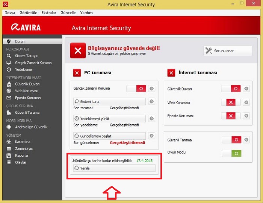The width and height of the screenshot is (263, 203).
Task: Select Zamanlayıcı in sidebar
Action: coord(24,148)
